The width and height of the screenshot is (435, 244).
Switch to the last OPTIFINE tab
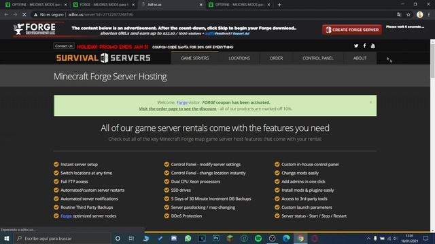click(x=239, y=5)
